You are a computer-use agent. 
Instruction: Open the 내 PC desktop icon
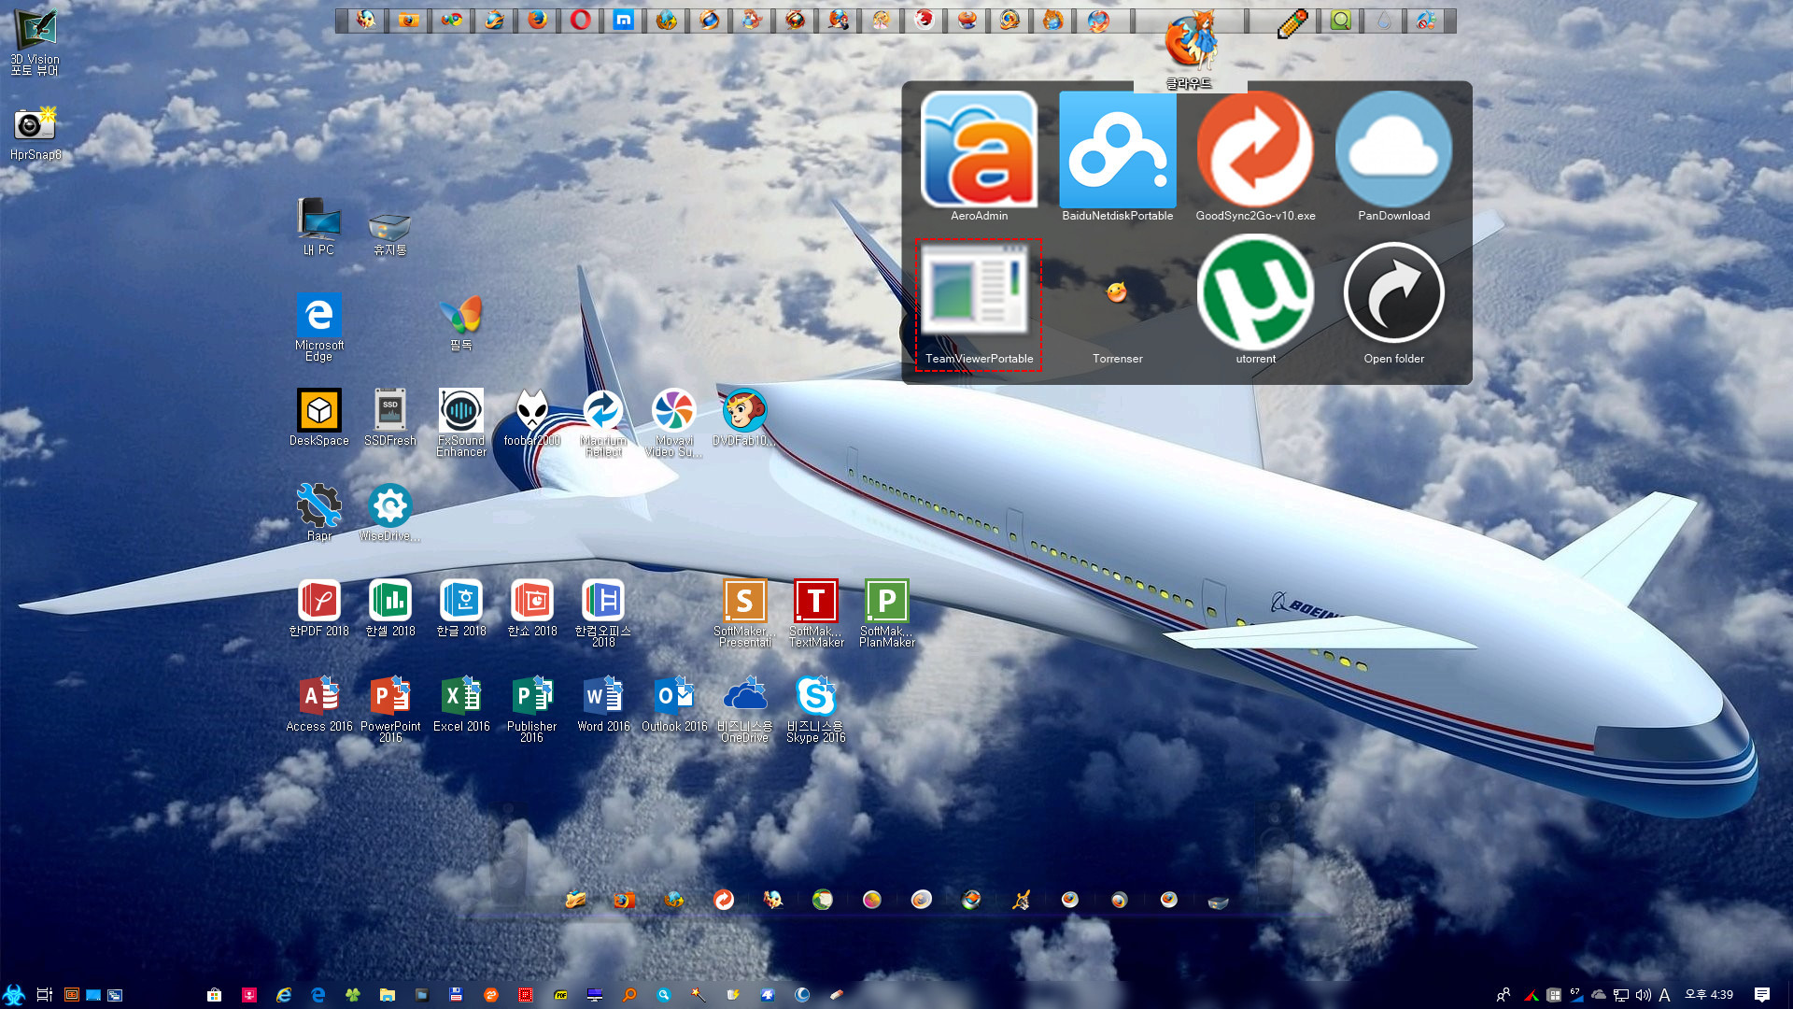click(x=318, y=227)
